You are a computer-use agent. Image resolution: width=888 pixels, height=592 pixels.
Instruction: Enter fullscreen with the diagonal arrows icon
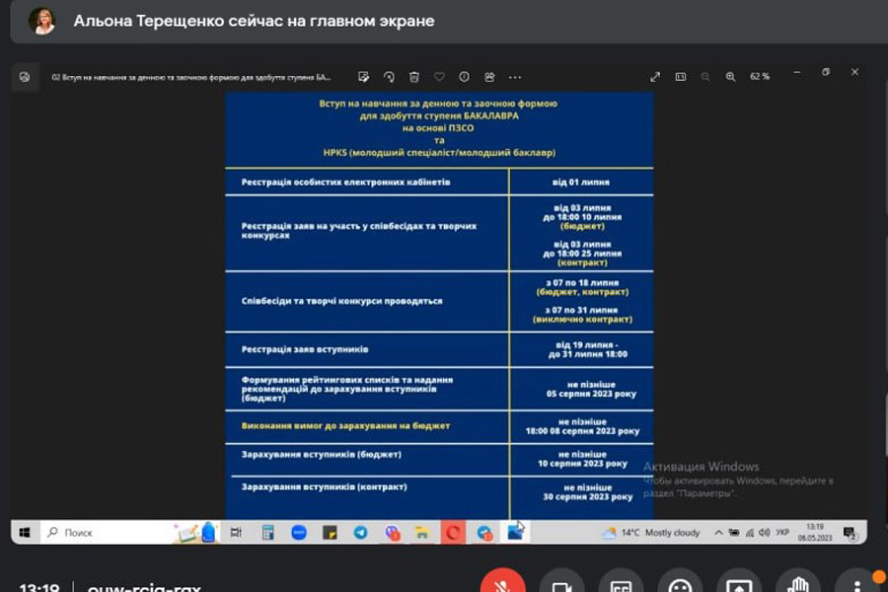pyautogui.click(x=655, y=77)
